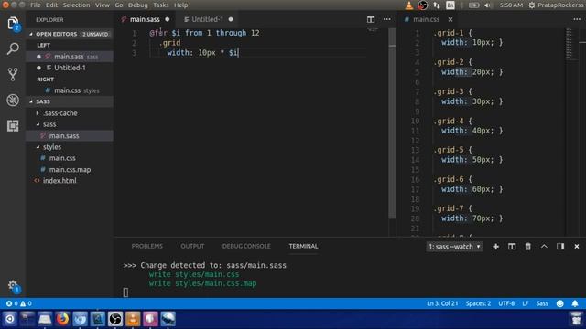The height and width of the screenshot is (329, 586).
Task: Click the left editor vertical scrollbar
Action: click(392, 123)
